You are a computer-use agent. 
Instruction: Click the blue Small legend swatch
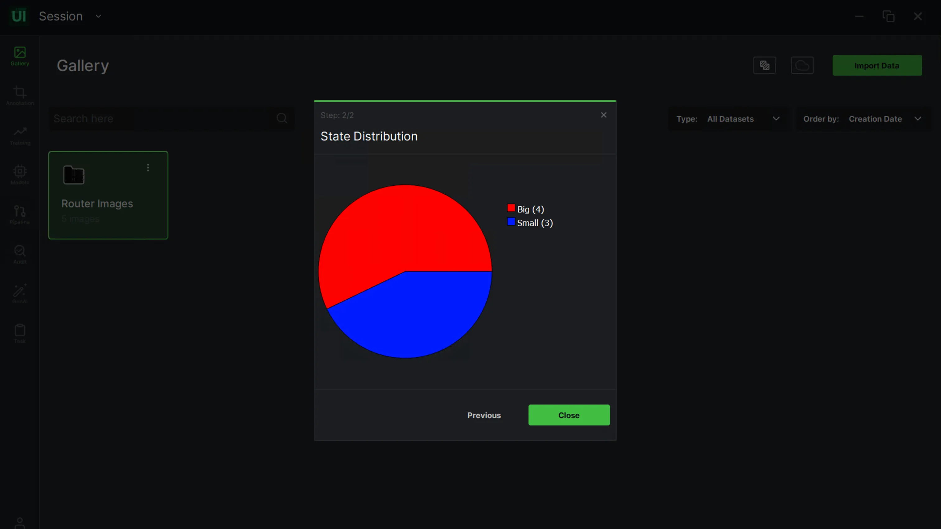coord(511,222)
